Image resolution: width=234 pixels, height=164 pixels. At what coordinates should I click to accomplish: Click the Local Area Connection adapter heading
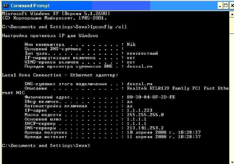[x=60, y=75]
